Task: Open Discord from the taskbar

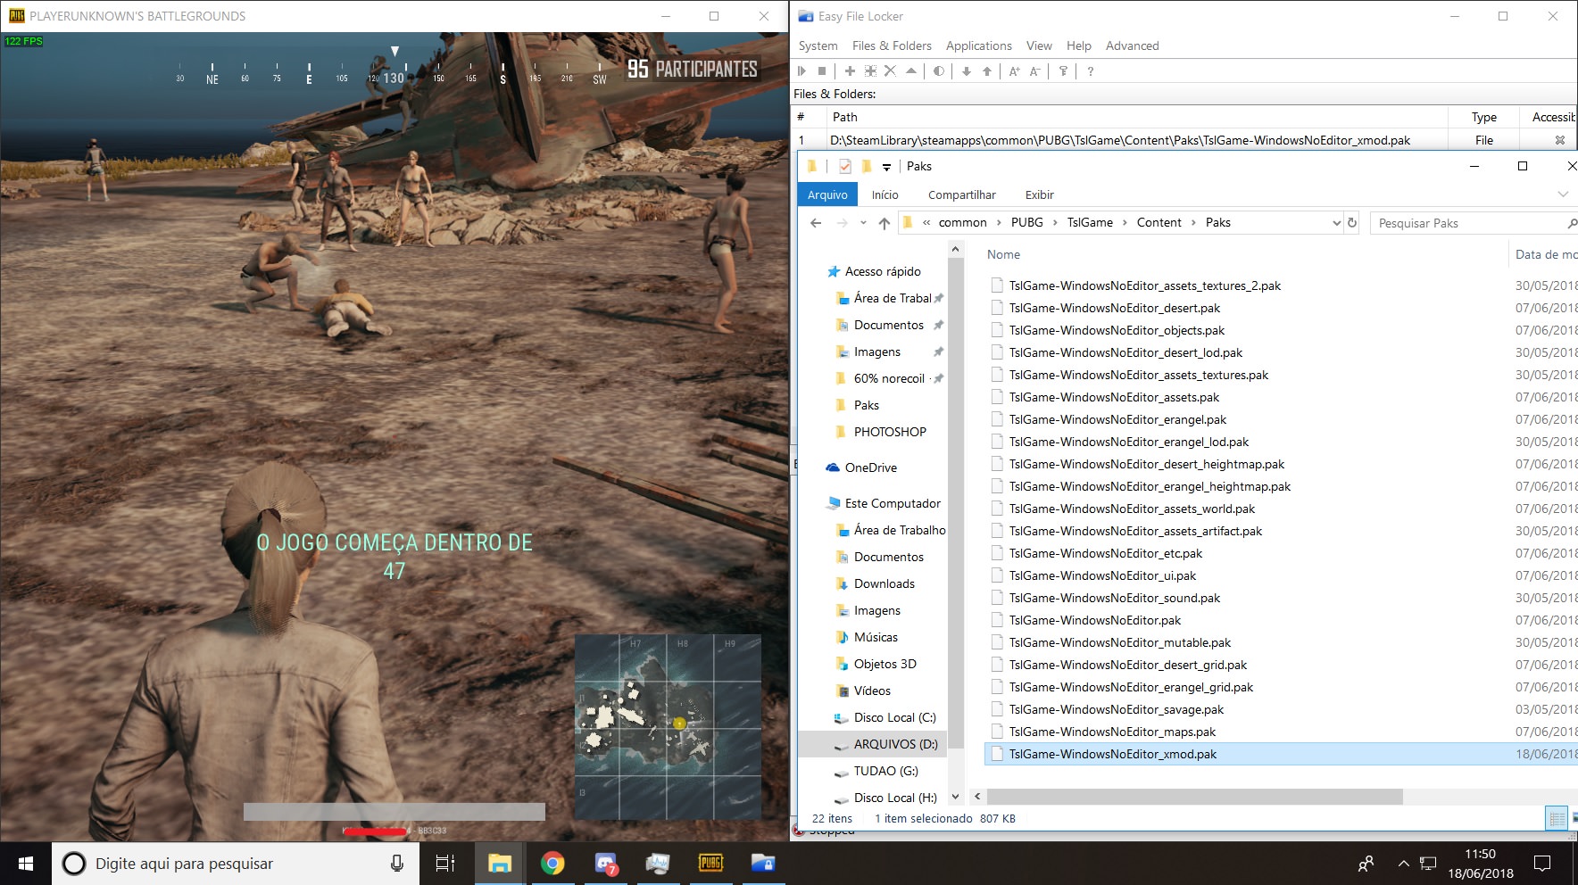Action: 606,863
